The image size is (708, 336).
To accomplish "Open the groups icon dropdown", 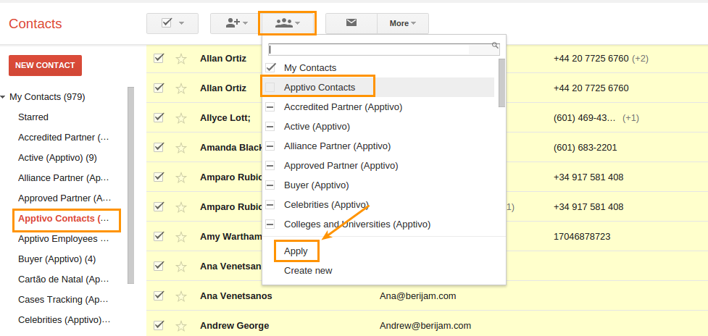I will point(288,23).
